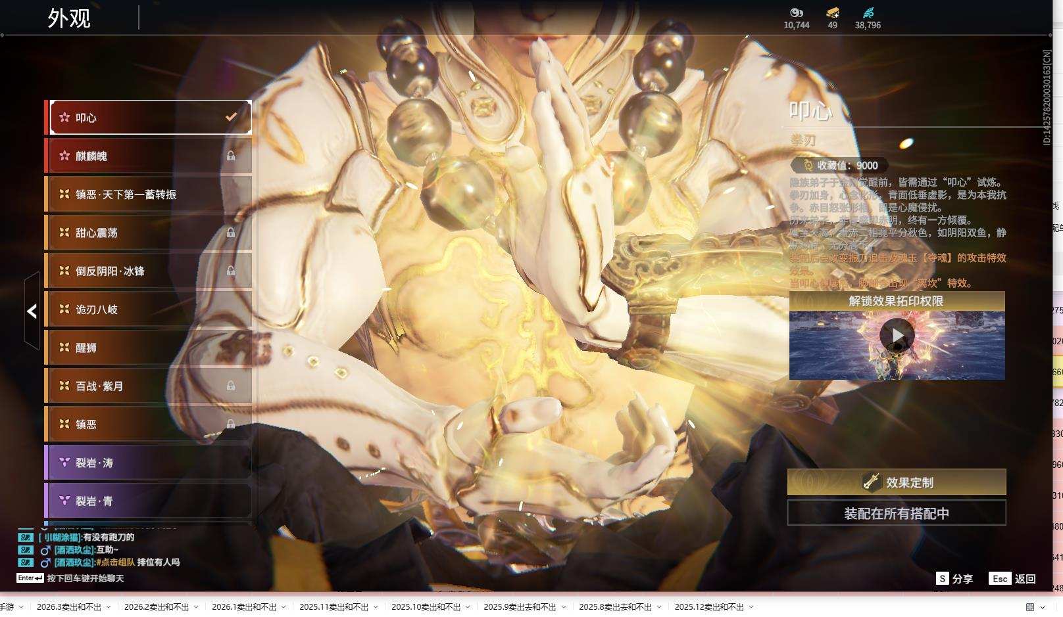Select the 裂岩·青 skin entry
This screenshot has width=1063, height=617.
tap(151, 501)
